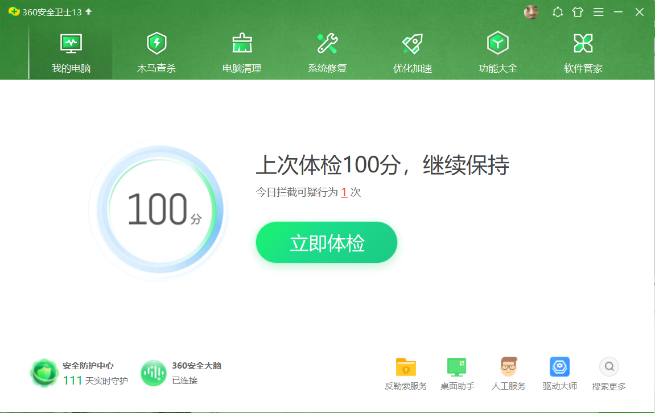Open the hamburger main menu

598,12
